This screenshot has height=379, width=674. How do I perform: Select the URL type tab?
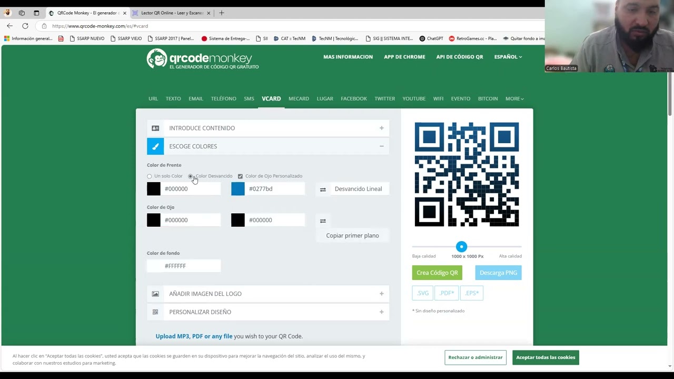[x=153, y=98]
